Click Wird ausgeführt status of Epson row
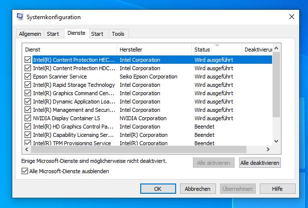This screenshot has width=308, height=208. pos(214,77)
